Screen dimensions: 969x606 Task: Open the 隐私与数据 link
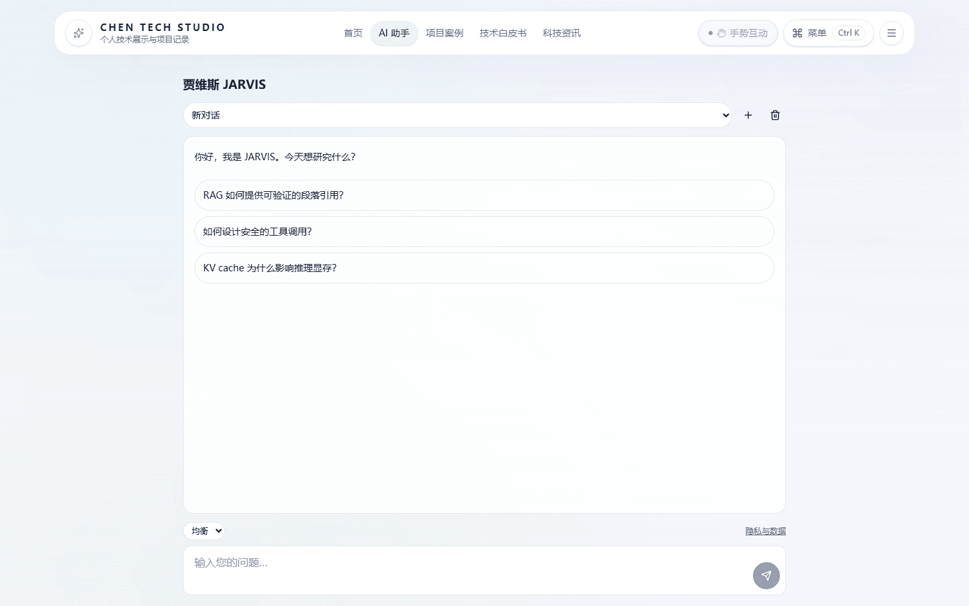pyautogui.click(x=766, y=531)
